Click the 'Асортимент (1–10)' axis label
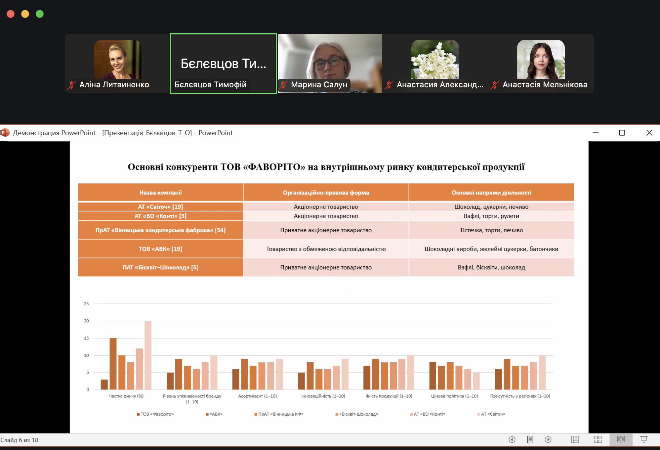 click(258, 396)
